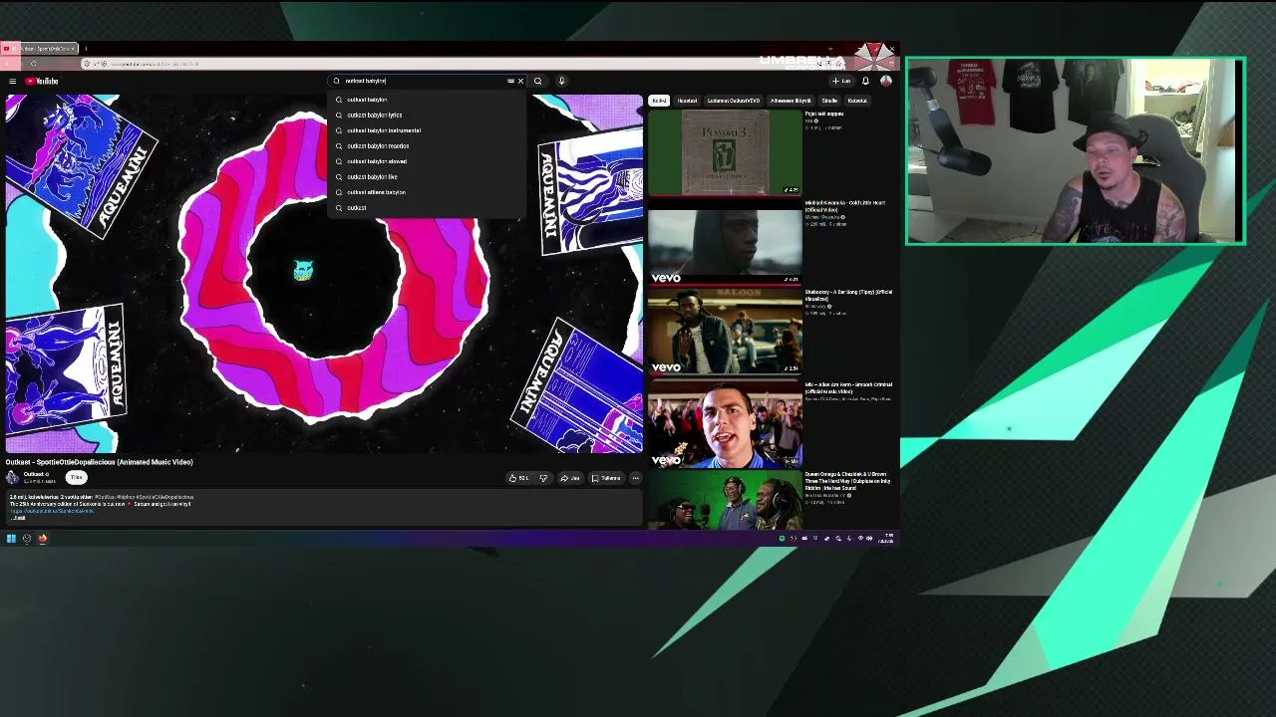Image resolution: width=1276 pixels, height=717 pixels.
Task: Run the search with the magnifier button
Action: tap(537, 81)
